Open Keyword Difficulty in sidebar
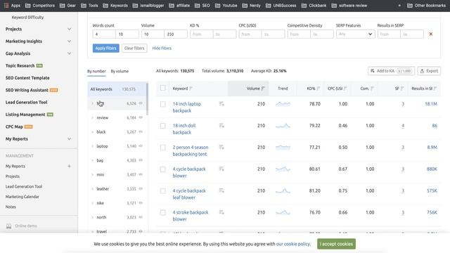 pos(27,17)
